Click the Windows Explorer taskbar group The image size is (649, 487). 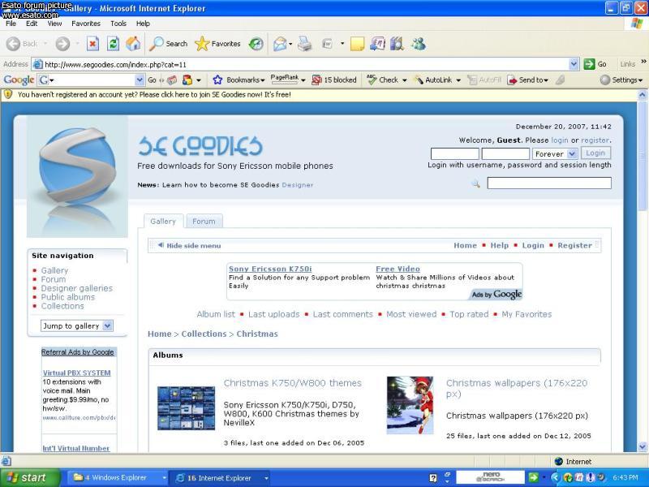click(118, 478)
